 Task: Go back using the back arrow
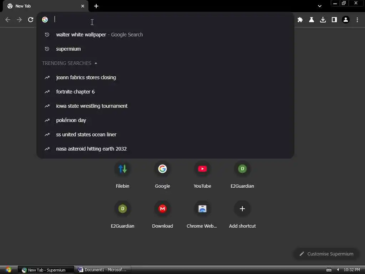[8, 20]
